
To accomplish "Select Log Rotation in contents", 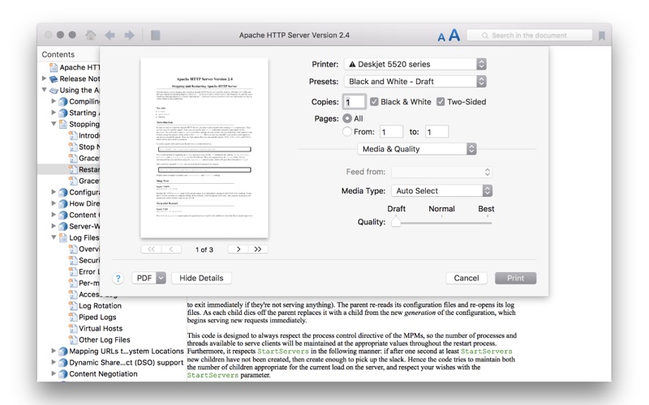I will point(100,306).
